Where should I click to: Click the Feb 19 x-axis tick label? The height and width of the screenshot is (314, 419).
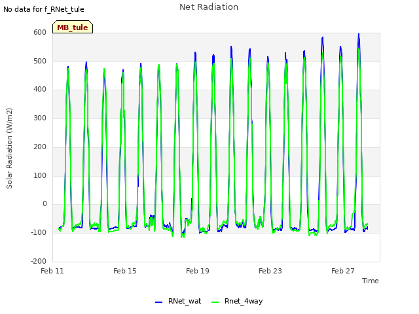pyautogui.click(x=198, y=271)
